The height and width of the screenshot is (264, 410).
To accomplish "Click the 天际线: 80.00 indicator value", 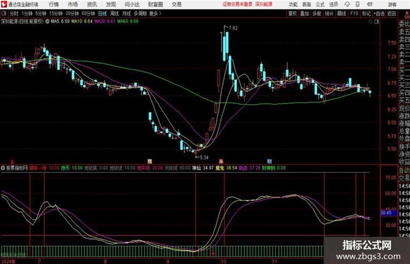I will 177,168.
